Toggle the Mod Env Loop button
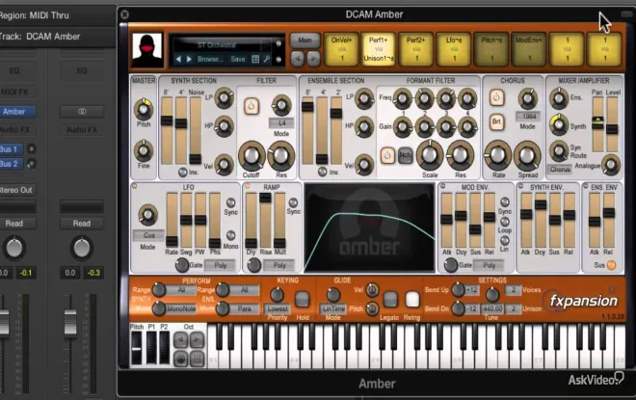This screenshot has width=636, height=400. click(505, 222)
